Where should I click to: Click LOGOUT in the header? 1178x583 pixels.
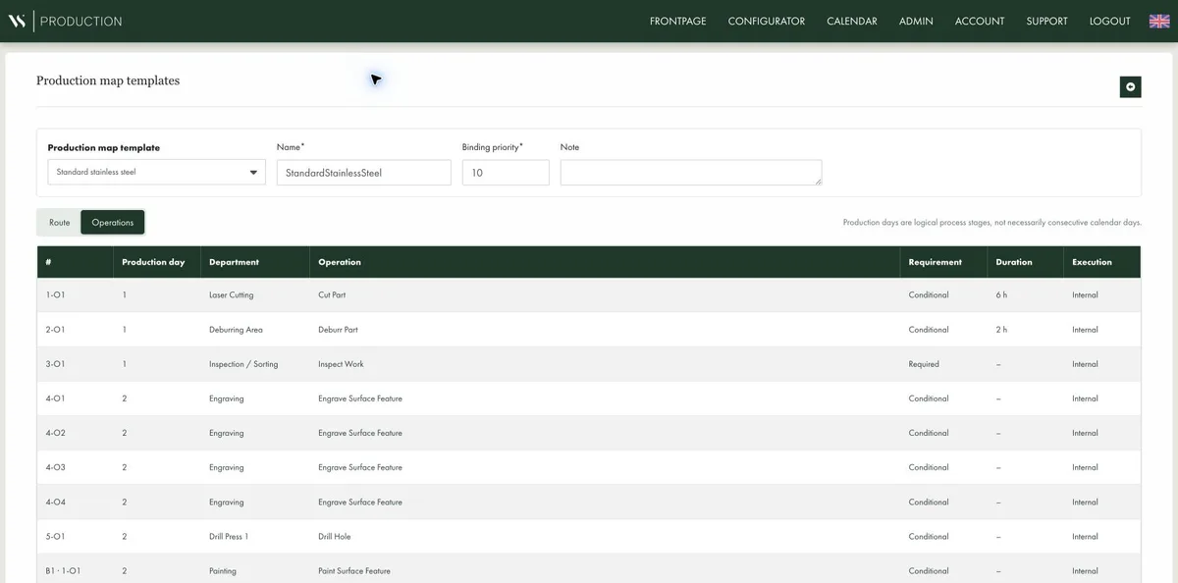coord(1109,21)
